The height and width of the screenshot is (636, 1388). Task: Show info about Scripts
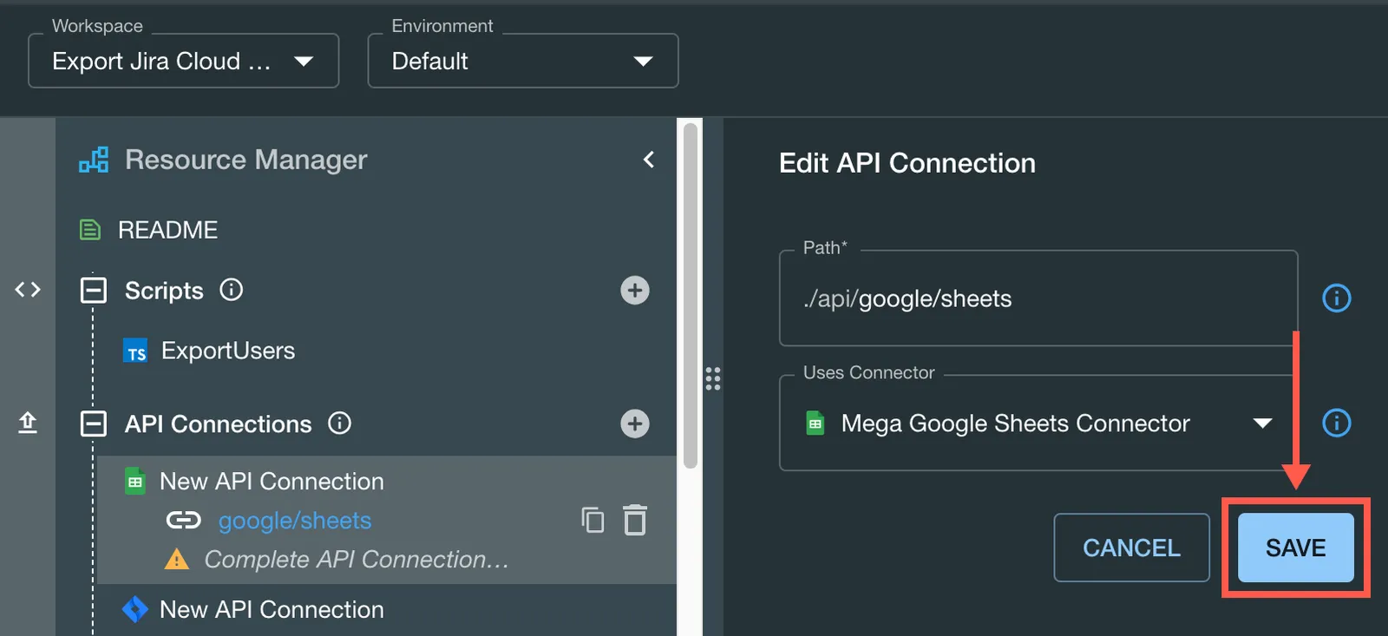coord(232,289)
